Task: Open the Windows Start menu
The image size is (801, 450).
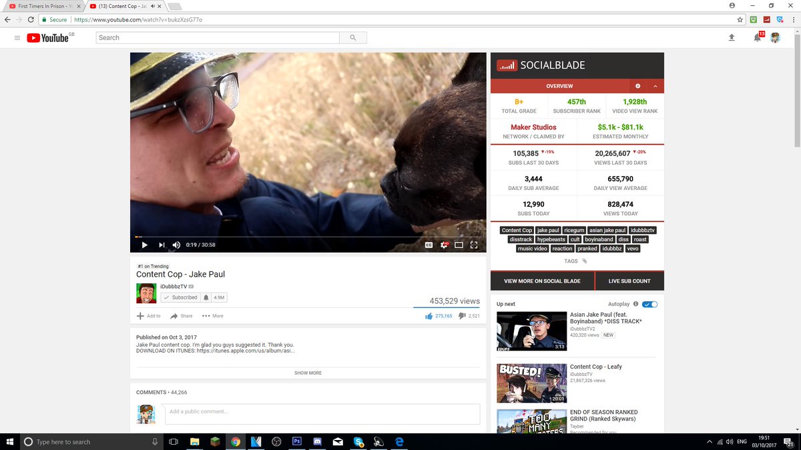Action: click(10, 441)
